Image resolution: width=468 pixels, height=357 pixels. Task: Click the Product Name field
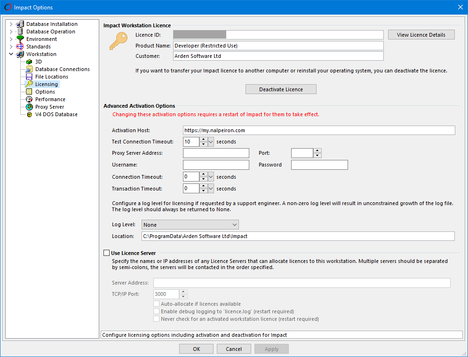[x=278, y=46]
